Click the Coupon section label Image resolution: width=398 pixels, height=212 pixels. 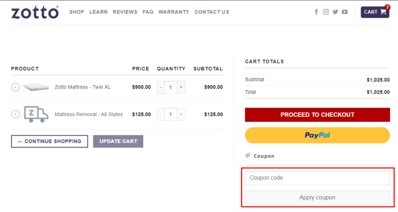coord(264,156)
